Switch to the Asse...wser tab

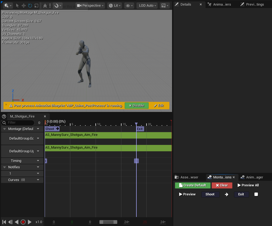[x=186, y=177]
